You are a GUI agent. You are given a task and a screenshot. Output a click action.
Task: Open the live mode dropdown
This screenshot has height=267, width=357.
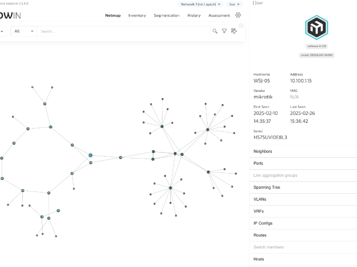coord(234,4)
